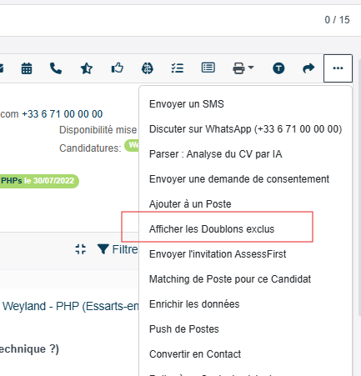Click the share forward arrow icon
Screen dimensions: 361x376
pyautogui.click(x=308, y=68)
